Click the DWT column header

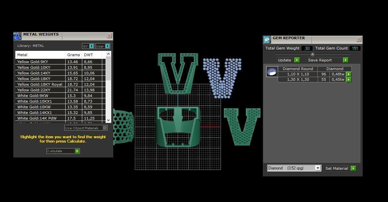[x=92, y=55]
